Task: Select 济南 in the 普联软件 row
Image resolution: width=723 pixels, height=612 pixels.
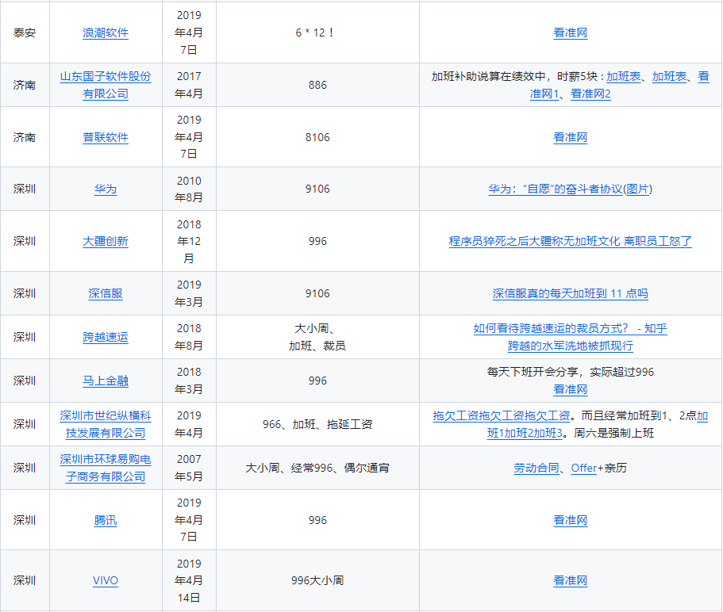Action: pos(25,137)
